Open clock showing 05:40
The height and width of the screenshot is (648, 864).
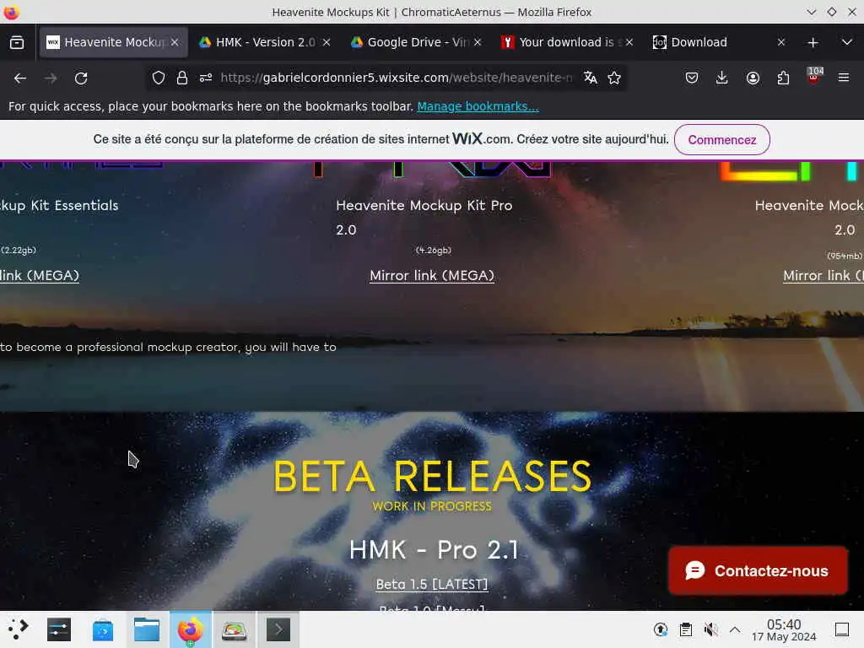(784, 629)
